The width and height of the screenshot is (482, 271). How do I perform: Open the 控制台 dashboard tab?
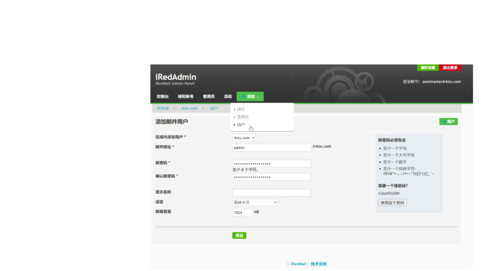tap(162, 96)
